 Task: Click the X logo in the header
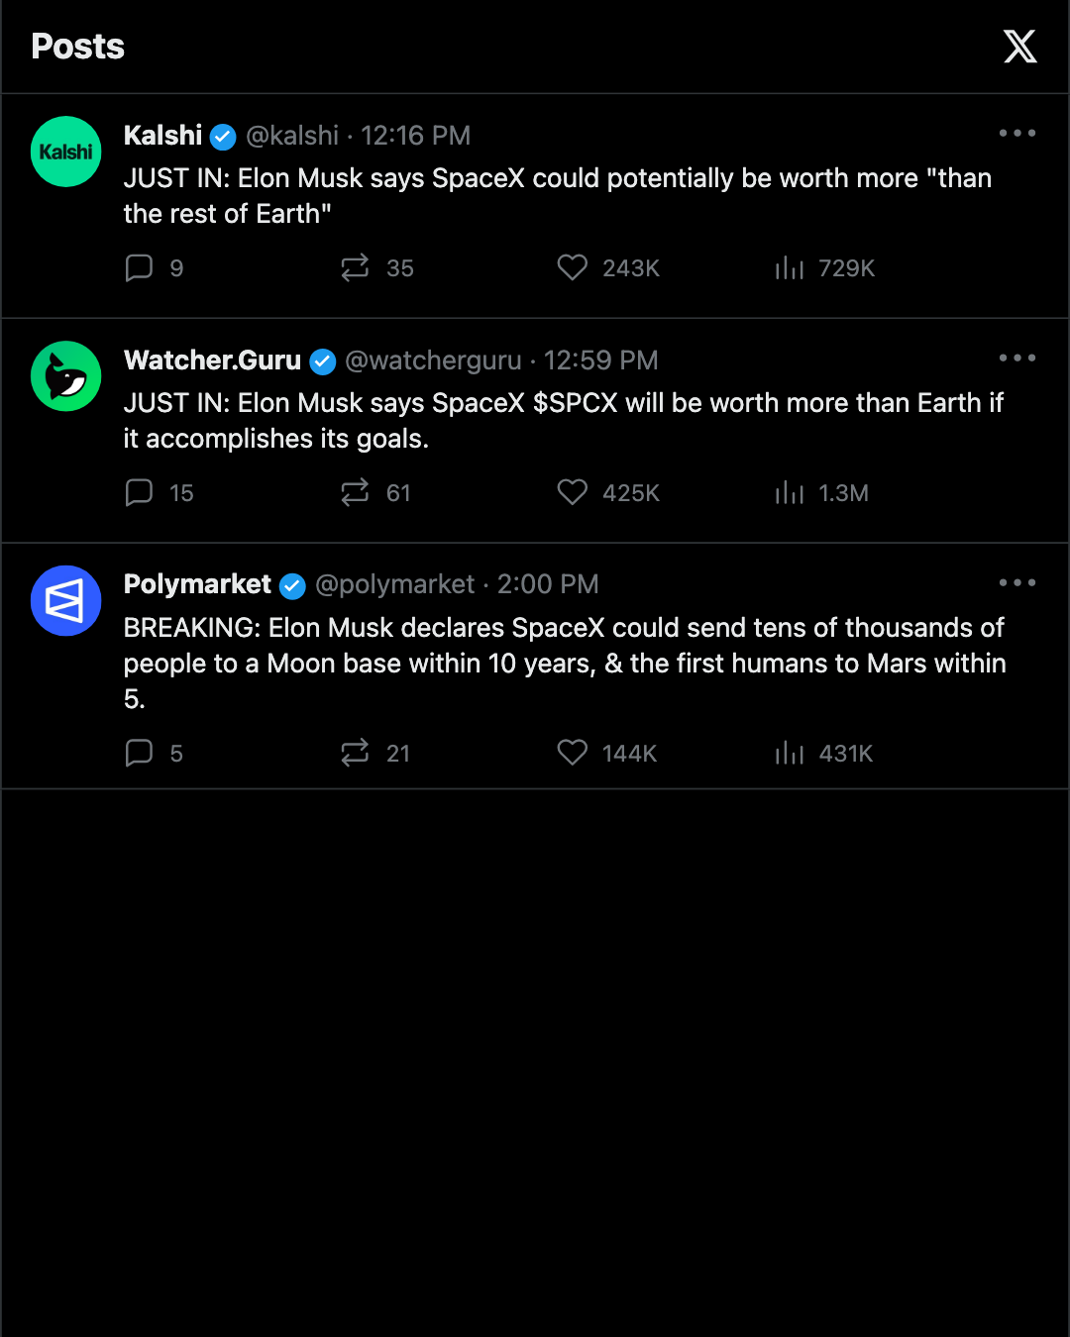pos(1019,47)
